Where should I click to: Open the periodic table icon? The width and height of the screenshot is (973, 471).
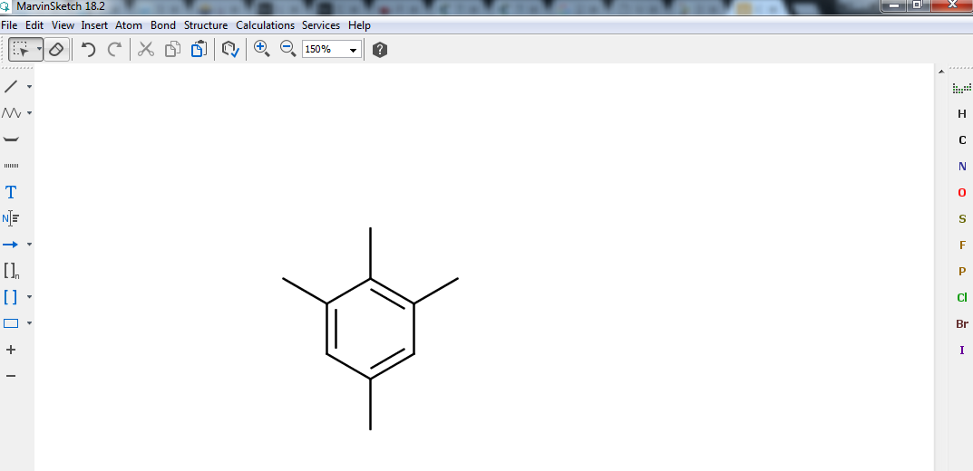(x=961, y=88)
